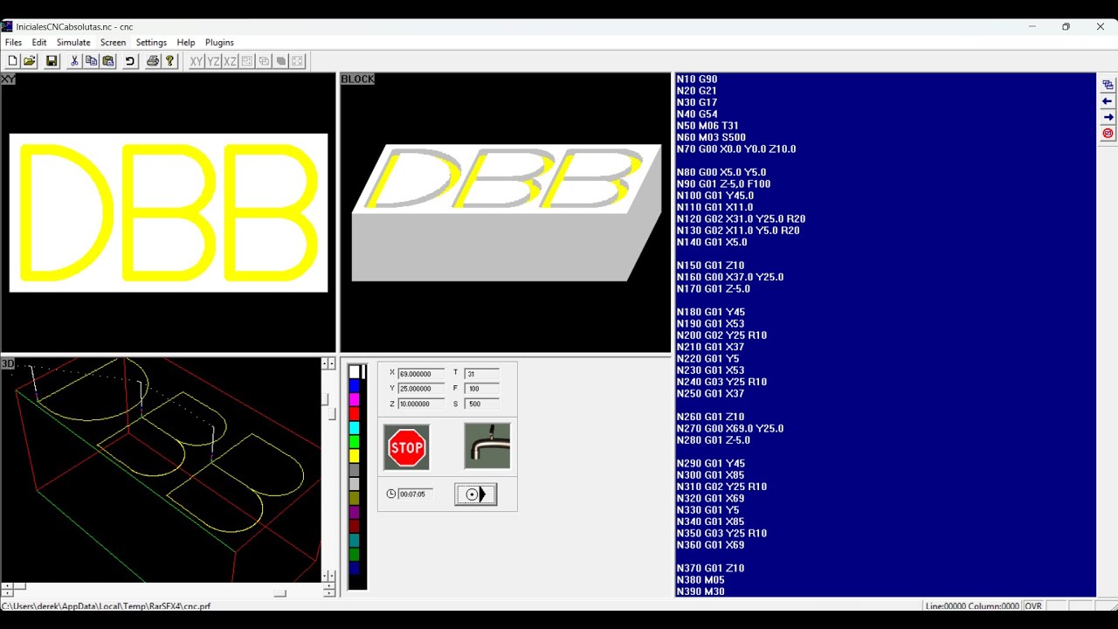
Task: Click the cascading windows icon beside code editor
Action: (1108, 85)
